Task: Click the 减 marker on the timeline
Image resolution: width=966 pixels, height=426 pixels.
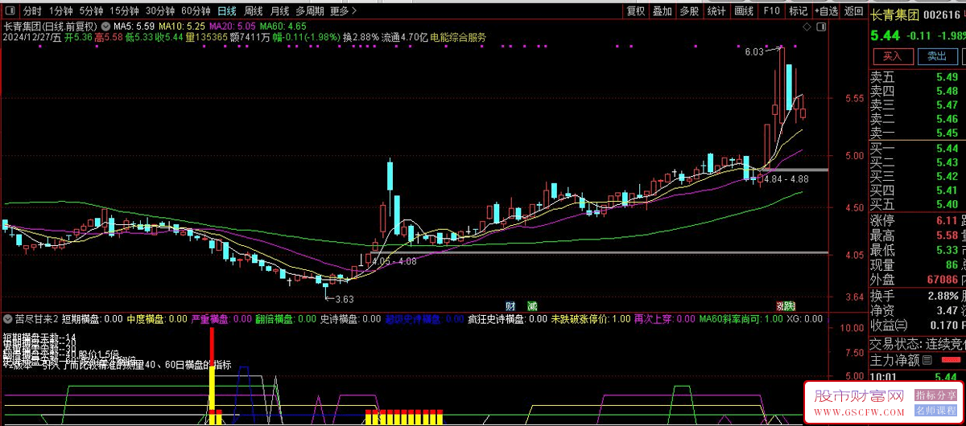Action: coord(532,306)
